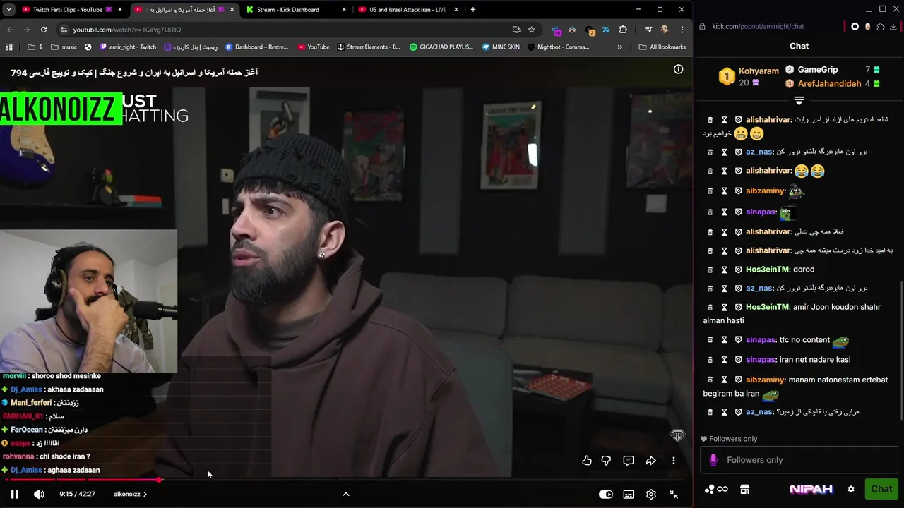Open the video three-dot more menu
The image size is (904, 508).
[674, 461]
